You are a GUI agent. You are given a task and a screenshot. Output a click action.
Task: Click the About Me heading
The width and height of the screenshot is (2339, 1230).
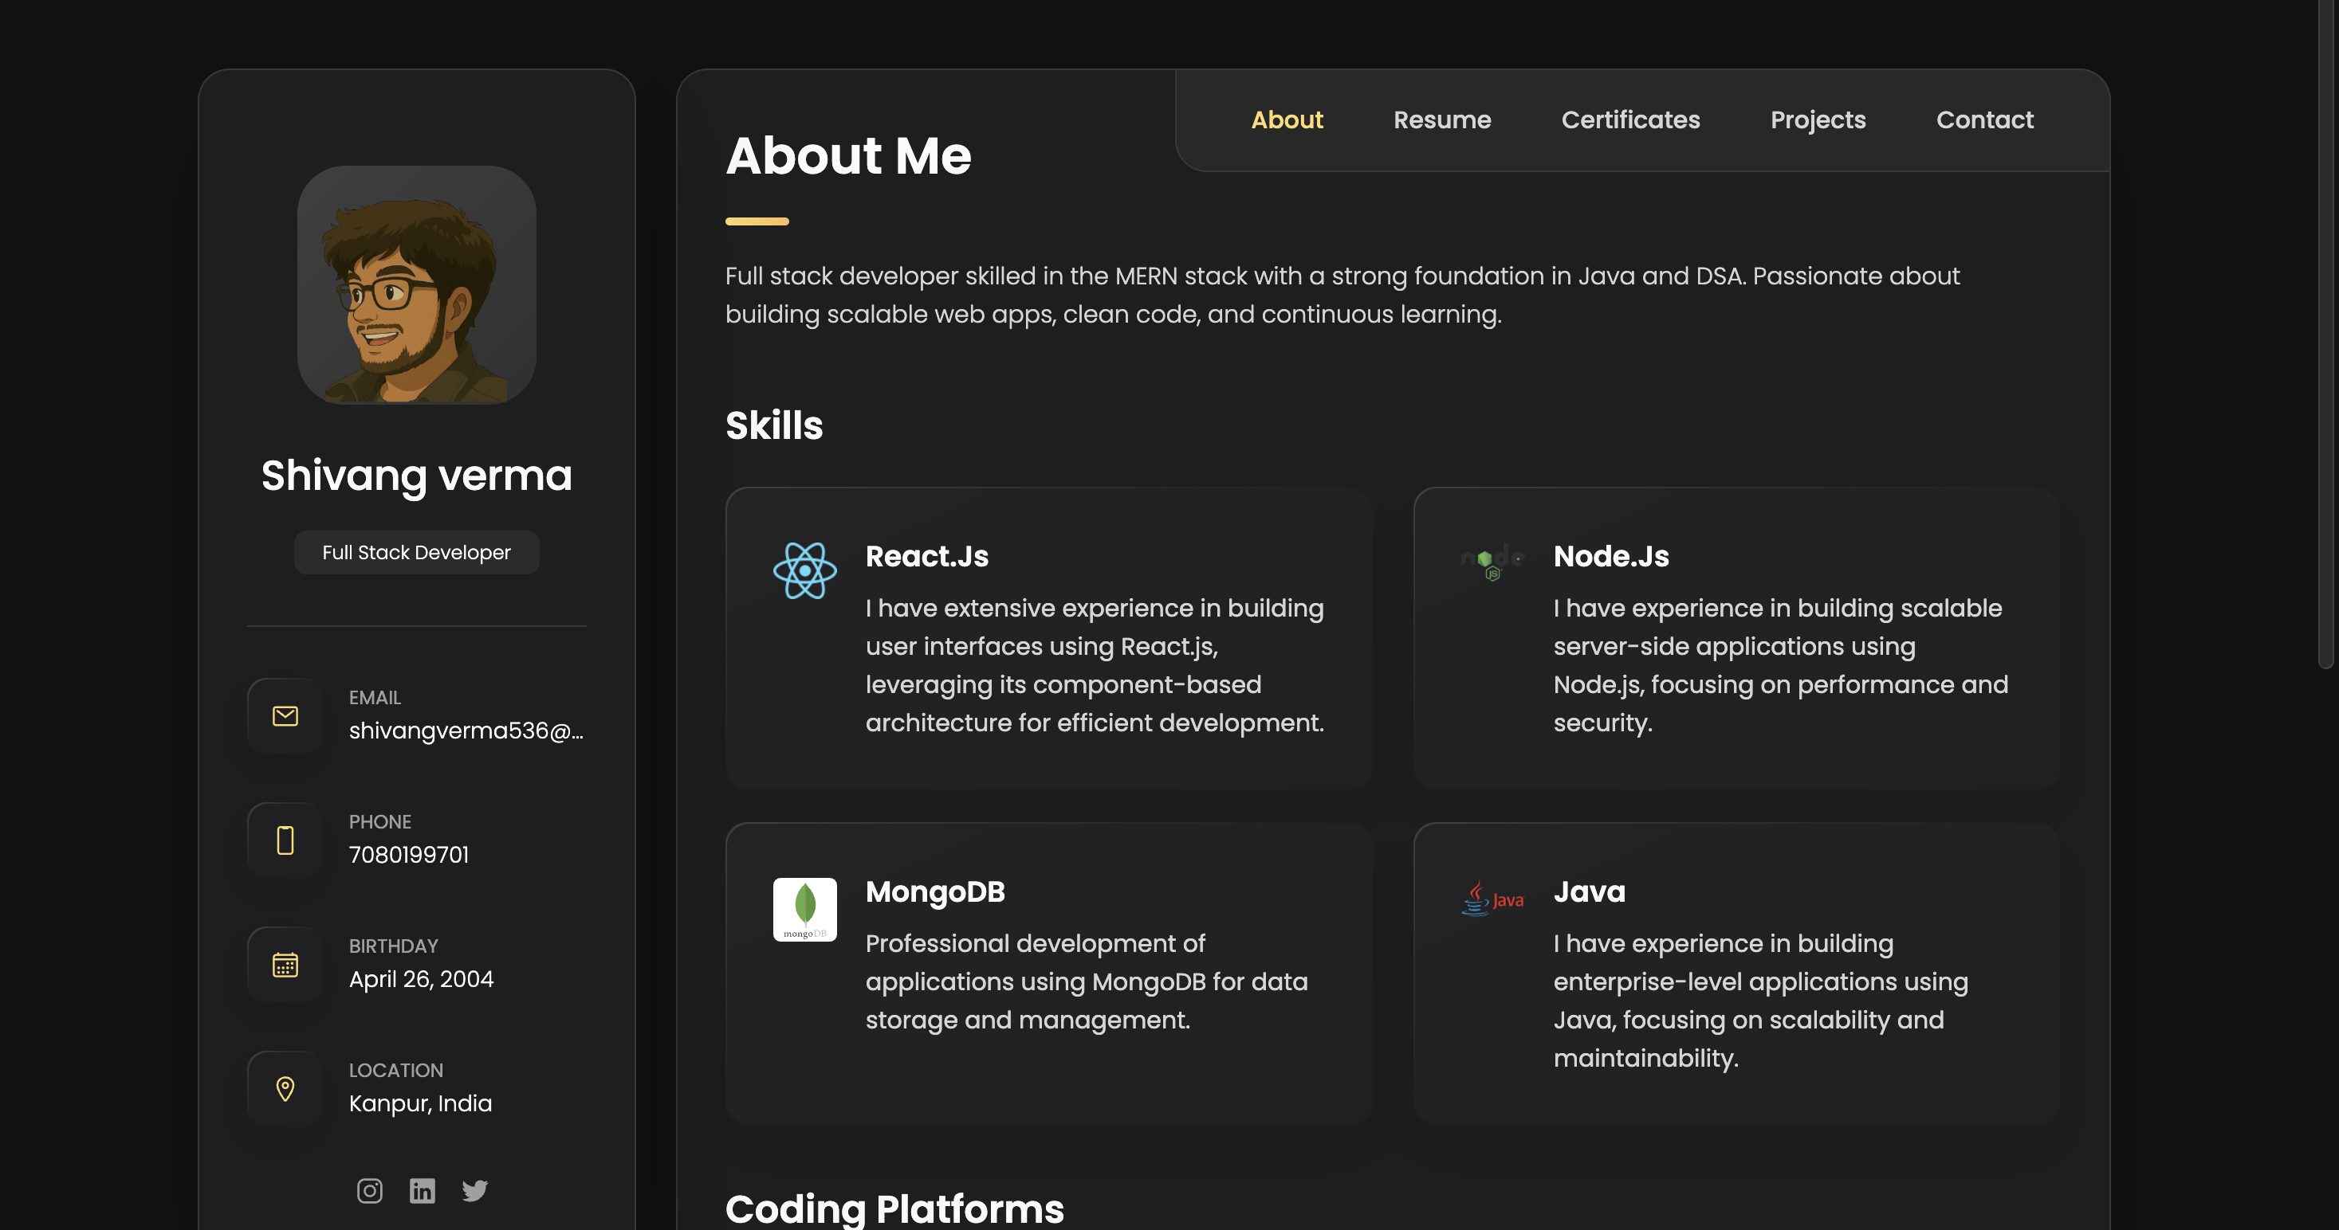click(x=848, y=155)
